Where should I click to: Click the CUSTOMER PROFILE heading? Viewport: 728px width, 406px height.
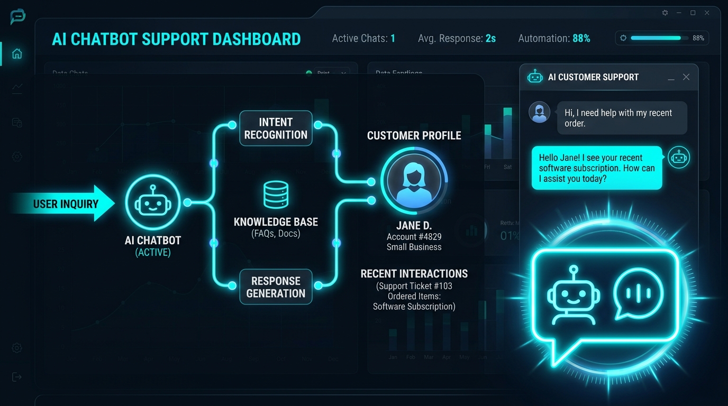click(414, 136)
